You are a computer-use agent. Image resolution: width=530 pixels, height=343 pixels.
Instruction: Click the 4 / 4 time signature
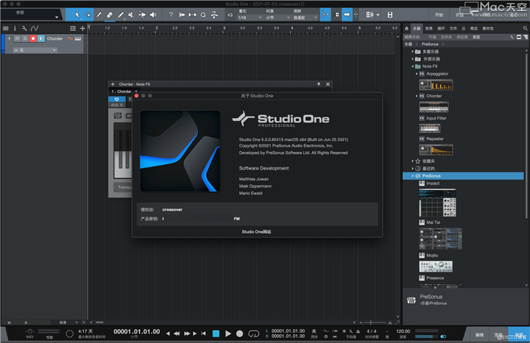372,332
